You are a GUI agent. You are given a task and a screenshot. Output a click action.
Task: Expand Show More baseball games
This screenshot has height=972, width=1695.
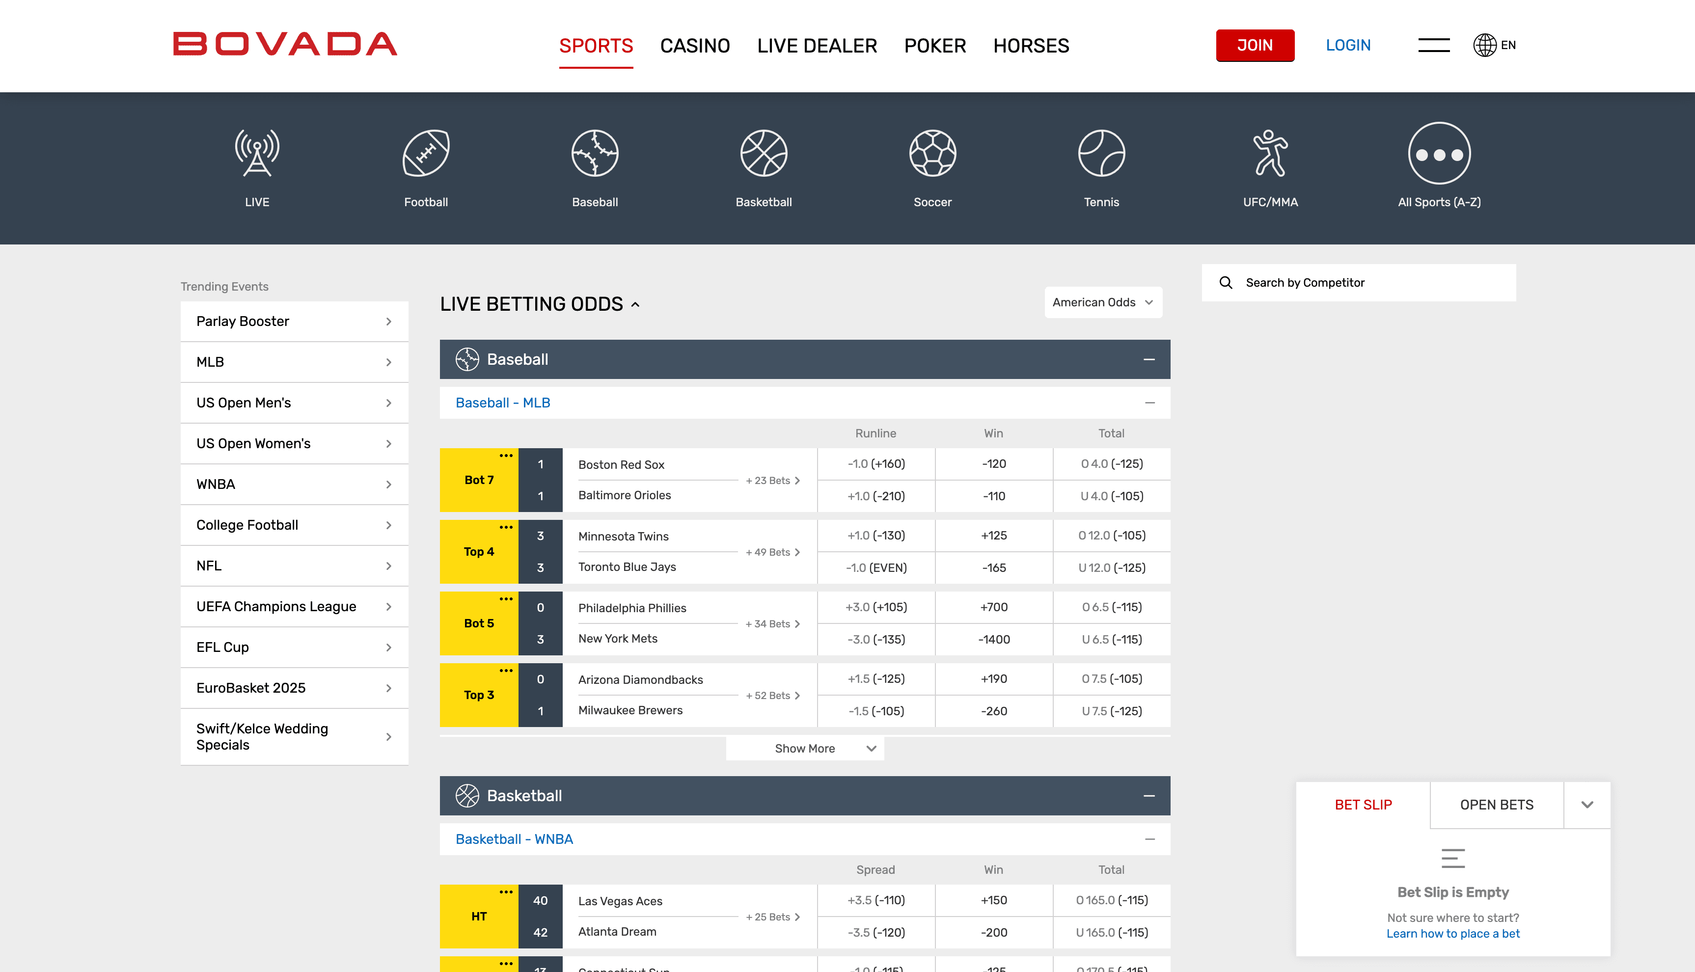[804, 748]
